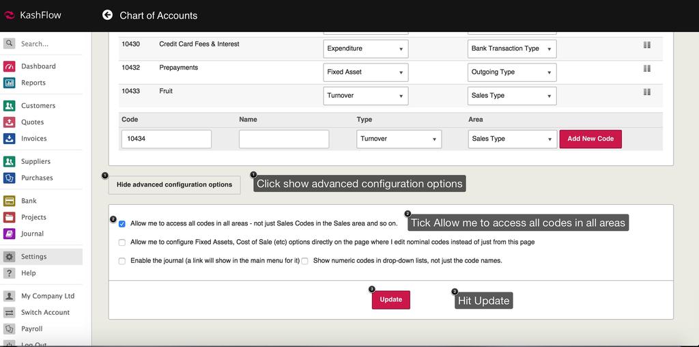
Task: Untick Allow me to access all codes checkbox
Action: click(x=122, y=223)
